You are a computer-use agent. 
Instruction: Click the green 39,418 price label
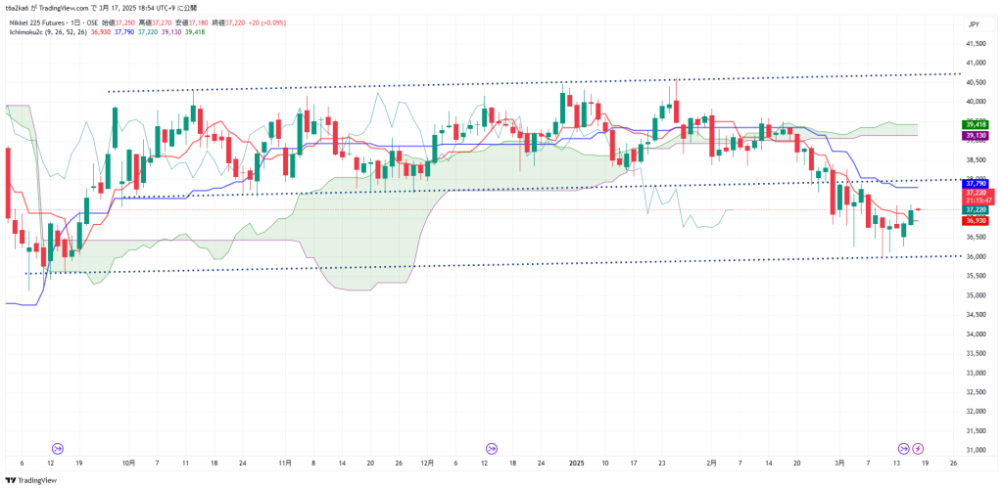[x=975, y=124]
